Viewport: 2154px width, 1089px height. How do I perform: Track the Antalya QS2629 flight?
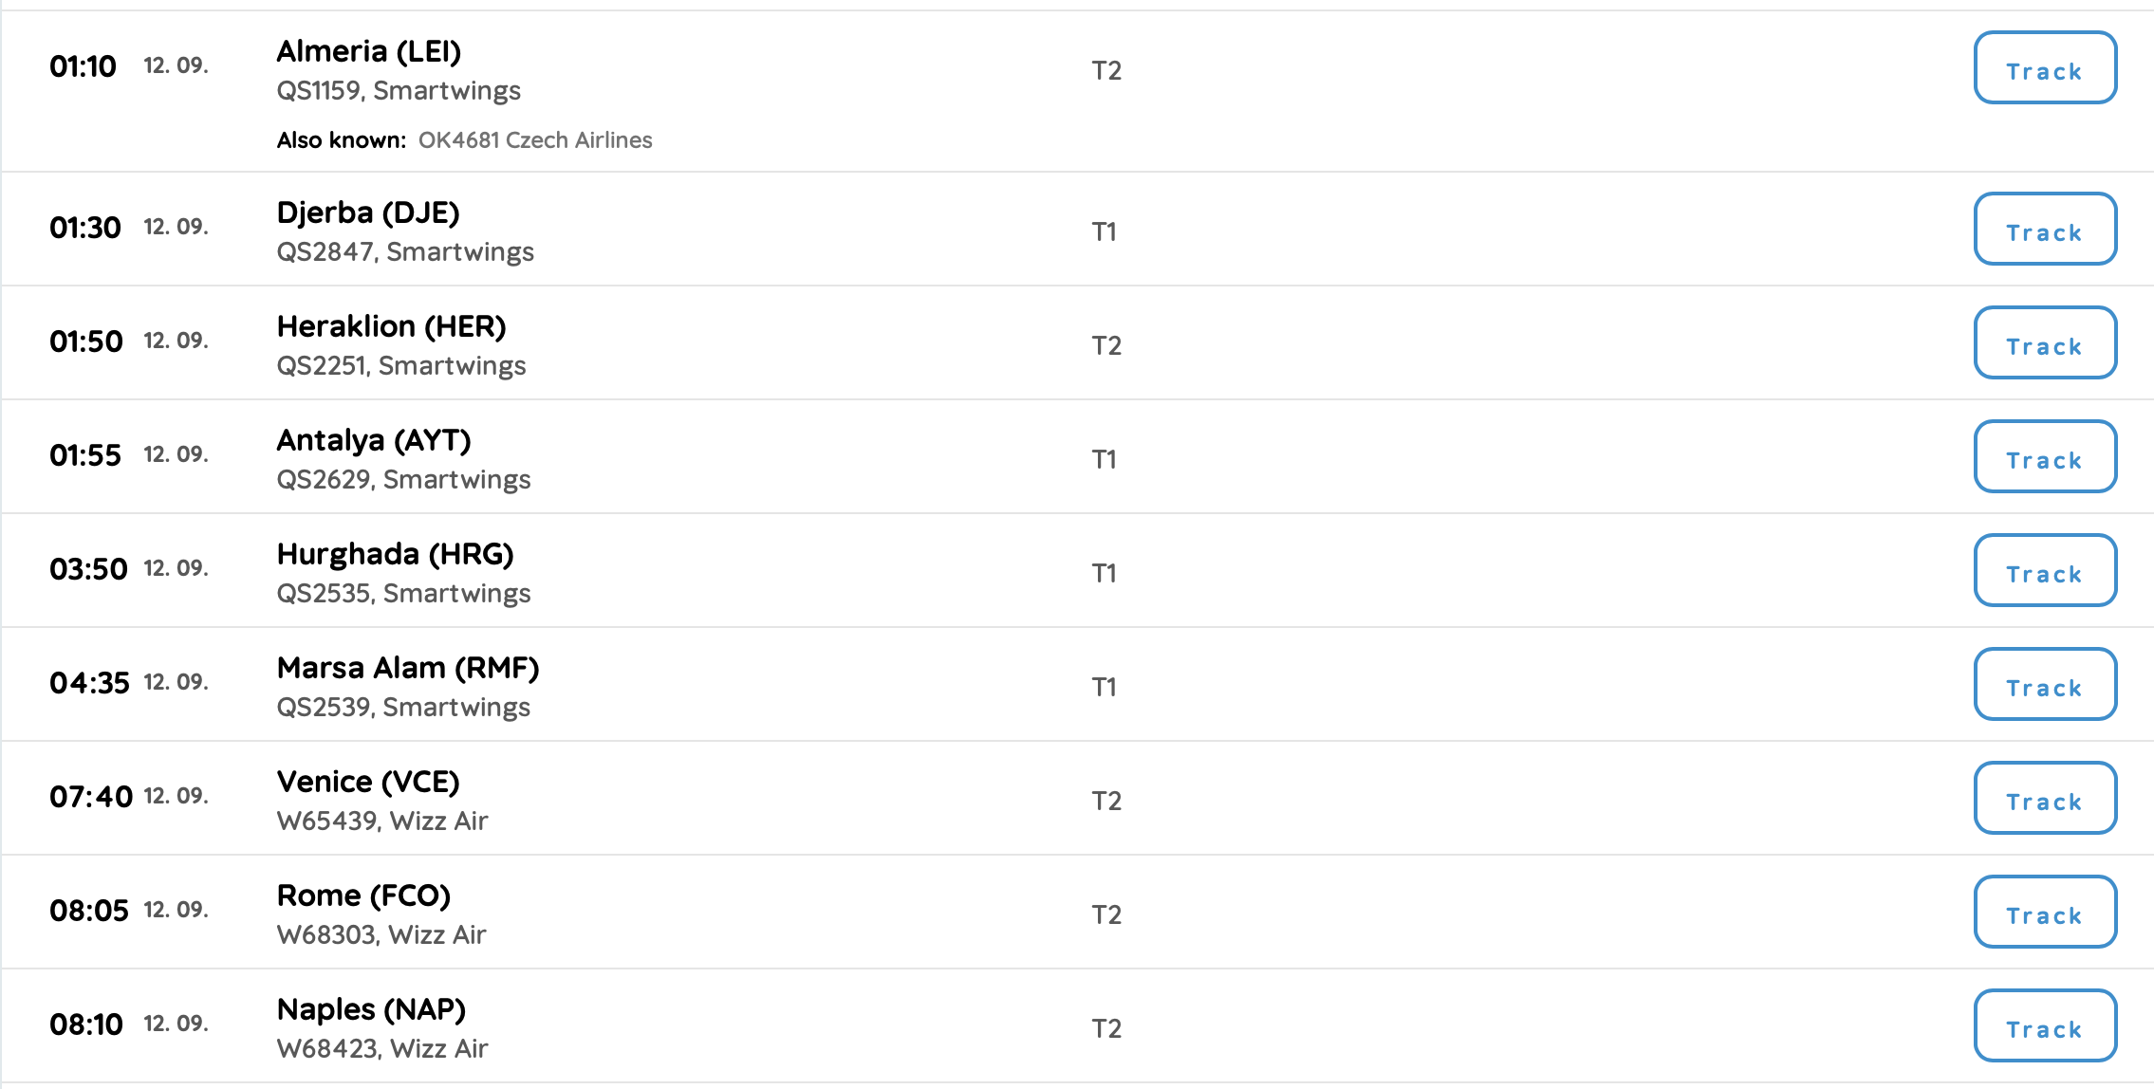click(x=2045, y=457)
